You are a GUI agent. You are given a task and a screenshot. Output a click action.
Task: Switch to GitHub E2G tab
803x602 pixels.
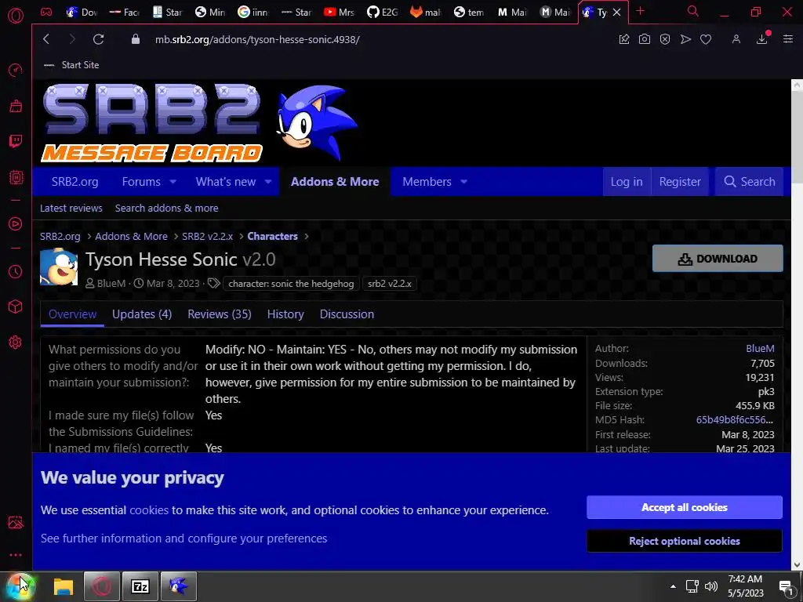(x=383, y=12)
